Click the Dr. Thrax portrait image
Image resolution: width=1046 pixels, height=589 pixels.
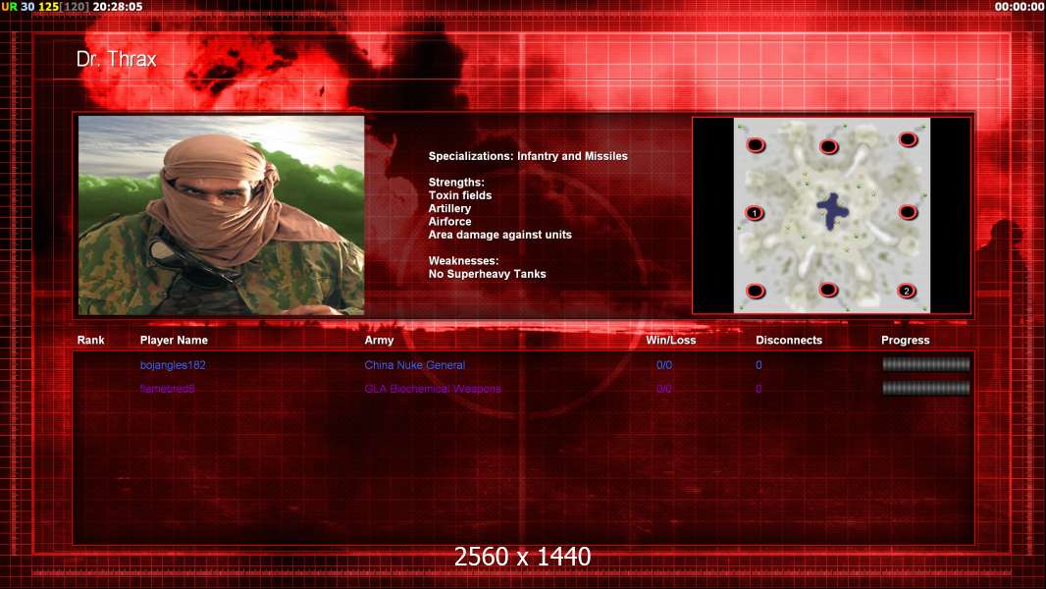(x=222, y=215)
